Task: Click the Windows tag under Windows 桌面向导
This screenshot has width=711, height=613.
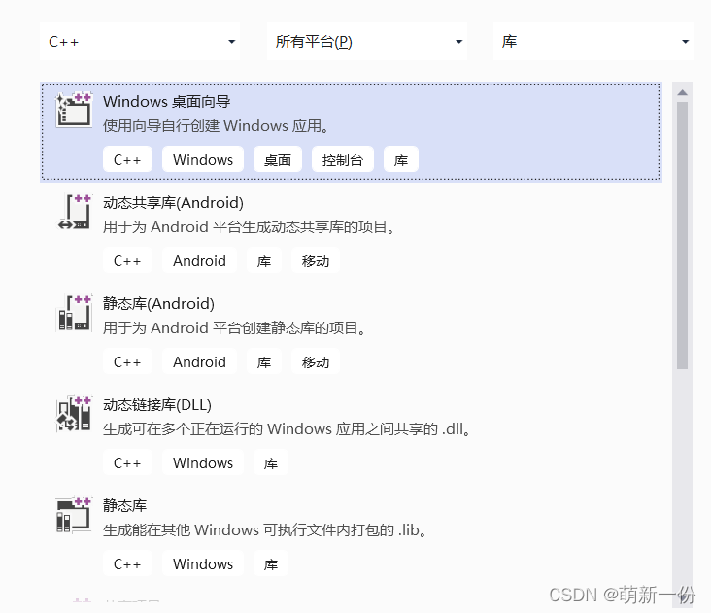Action: (203, 159)
